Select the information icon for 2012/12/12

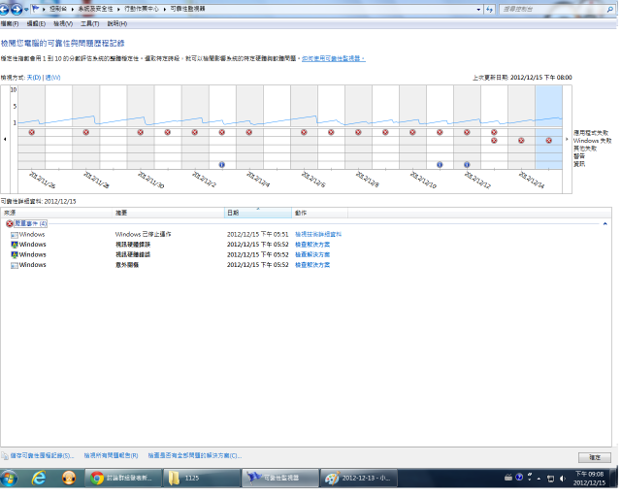(469, 165)
